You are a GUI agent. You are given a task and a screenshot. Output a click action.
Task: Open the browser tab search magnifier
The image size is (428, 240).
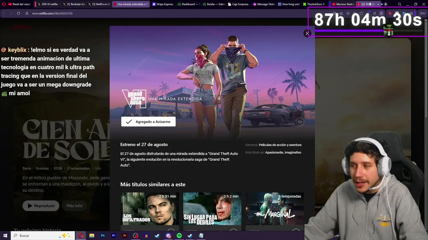click(x=400, y=4)
